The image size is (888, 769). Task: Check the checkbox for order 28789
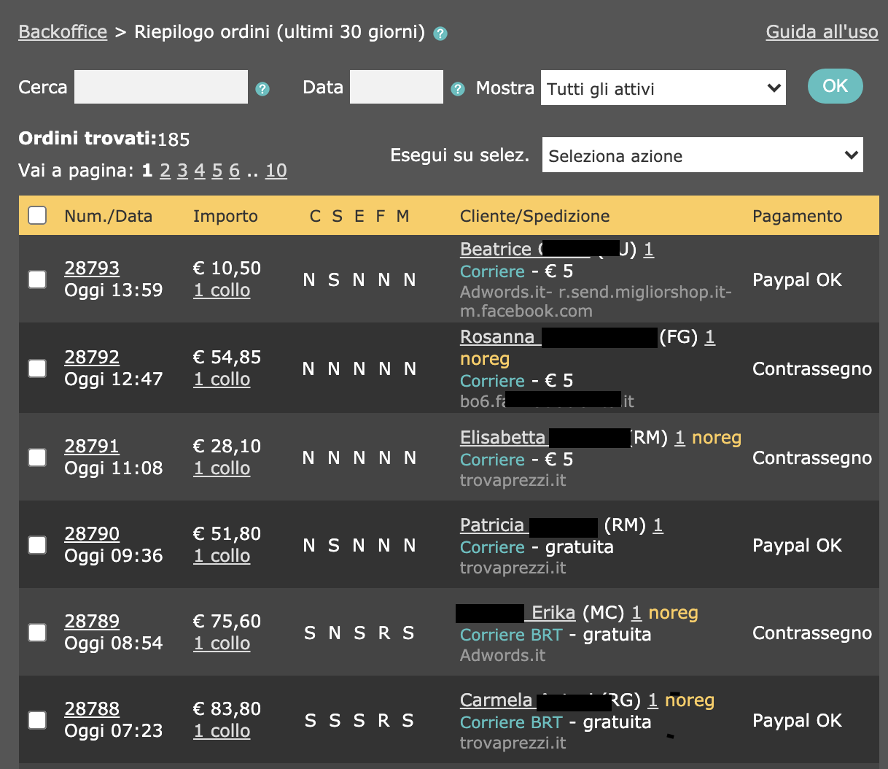tap(37, 633)
